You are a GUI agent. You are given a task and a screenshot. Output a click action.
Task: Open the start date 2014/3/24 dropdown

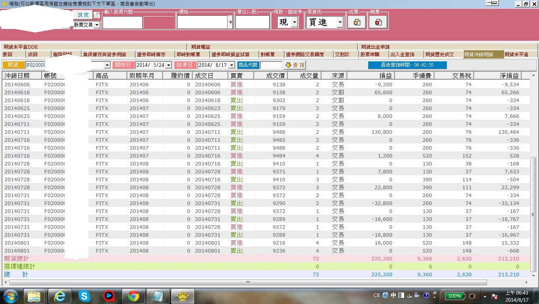coord(168,65)
